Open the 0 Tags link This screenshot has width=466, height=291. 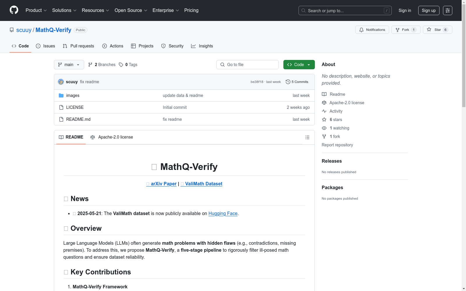(x=128, y=65)
